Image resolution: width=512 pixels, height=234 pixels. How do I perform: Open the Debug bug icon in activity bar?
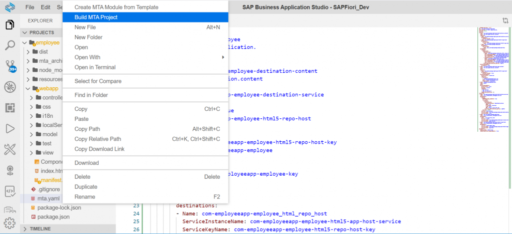(10, 87)
